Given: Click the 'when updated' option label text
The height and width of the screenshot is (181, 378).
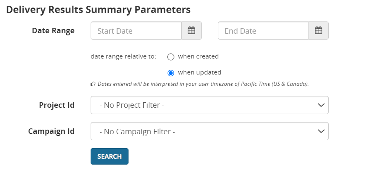Looking at the screenshot, I should pos(199,72).
